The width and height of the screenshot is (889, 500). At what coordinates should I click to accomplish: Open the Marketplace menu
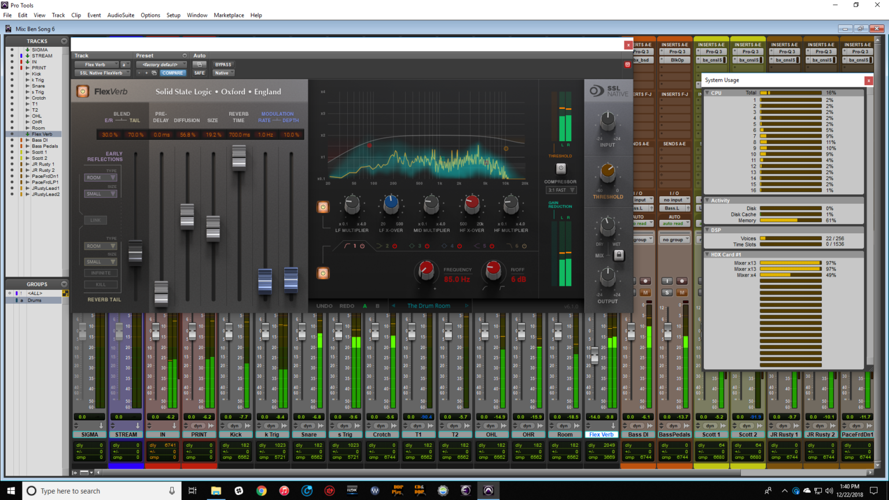[229, 15]
